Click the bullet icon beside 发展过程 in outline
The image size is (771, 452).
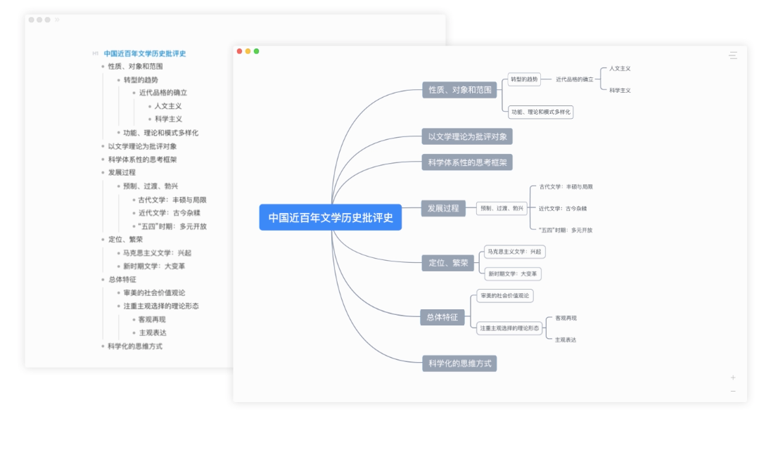[104, 172]
